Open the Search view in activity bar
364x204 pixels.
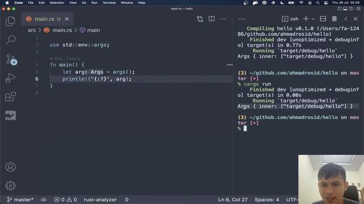click(10, 40)
